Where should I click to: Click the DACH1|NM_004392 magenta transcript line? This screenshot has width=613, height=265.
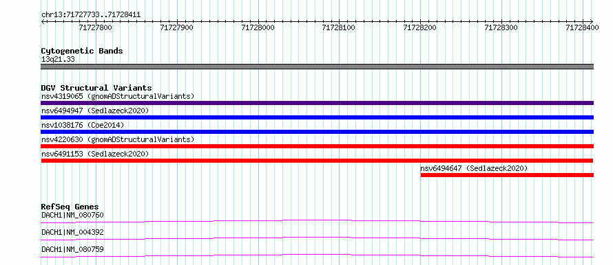317,238
